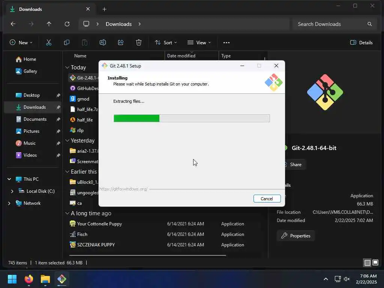Open the View dropdown
This screenshot has width=384, height=288.
(199, 43)
